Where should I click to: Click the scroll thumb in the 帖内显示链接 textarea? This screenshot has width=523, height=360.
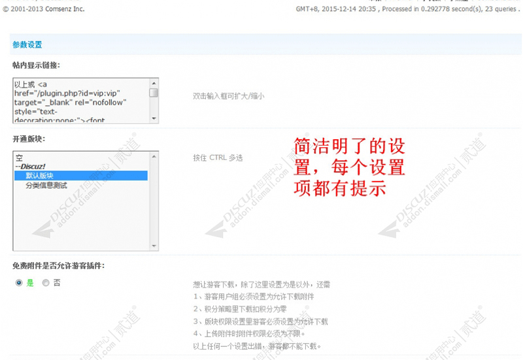click(154, 93)
